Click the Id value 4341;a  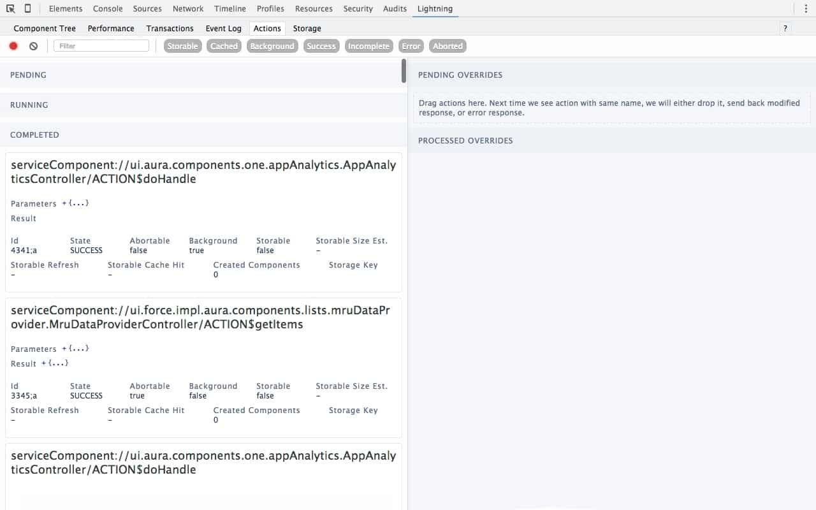click(24, 251)
